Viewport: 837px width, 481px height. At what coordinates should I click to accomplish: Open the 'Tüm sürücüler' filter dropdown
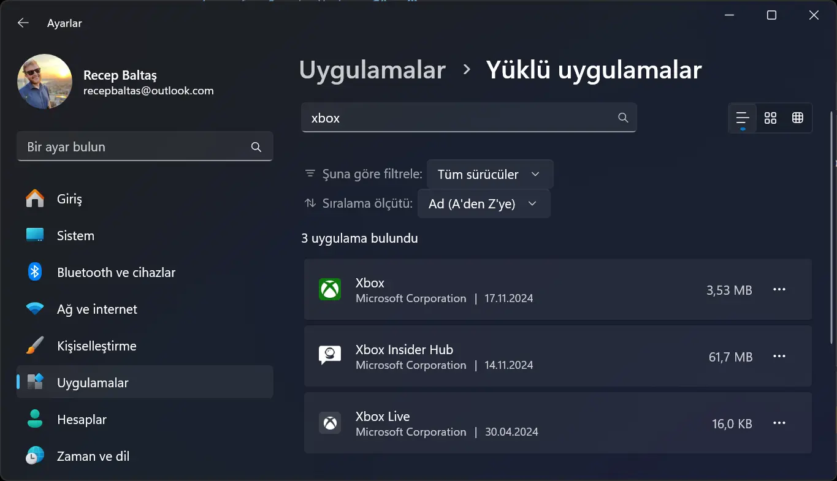point(490,175)
